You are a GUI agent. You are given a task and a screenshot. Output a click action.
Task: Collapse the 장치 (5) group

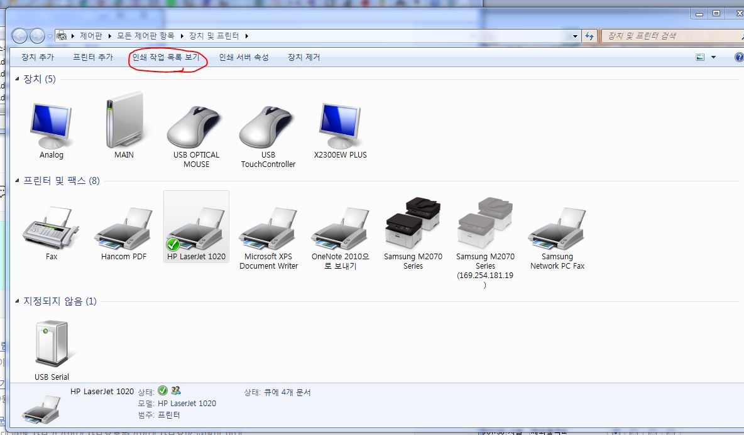point(17,78)
